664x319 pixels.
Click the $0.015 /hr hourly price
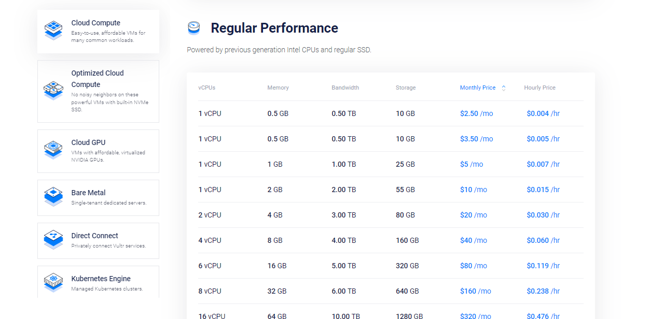click(543, 190)
